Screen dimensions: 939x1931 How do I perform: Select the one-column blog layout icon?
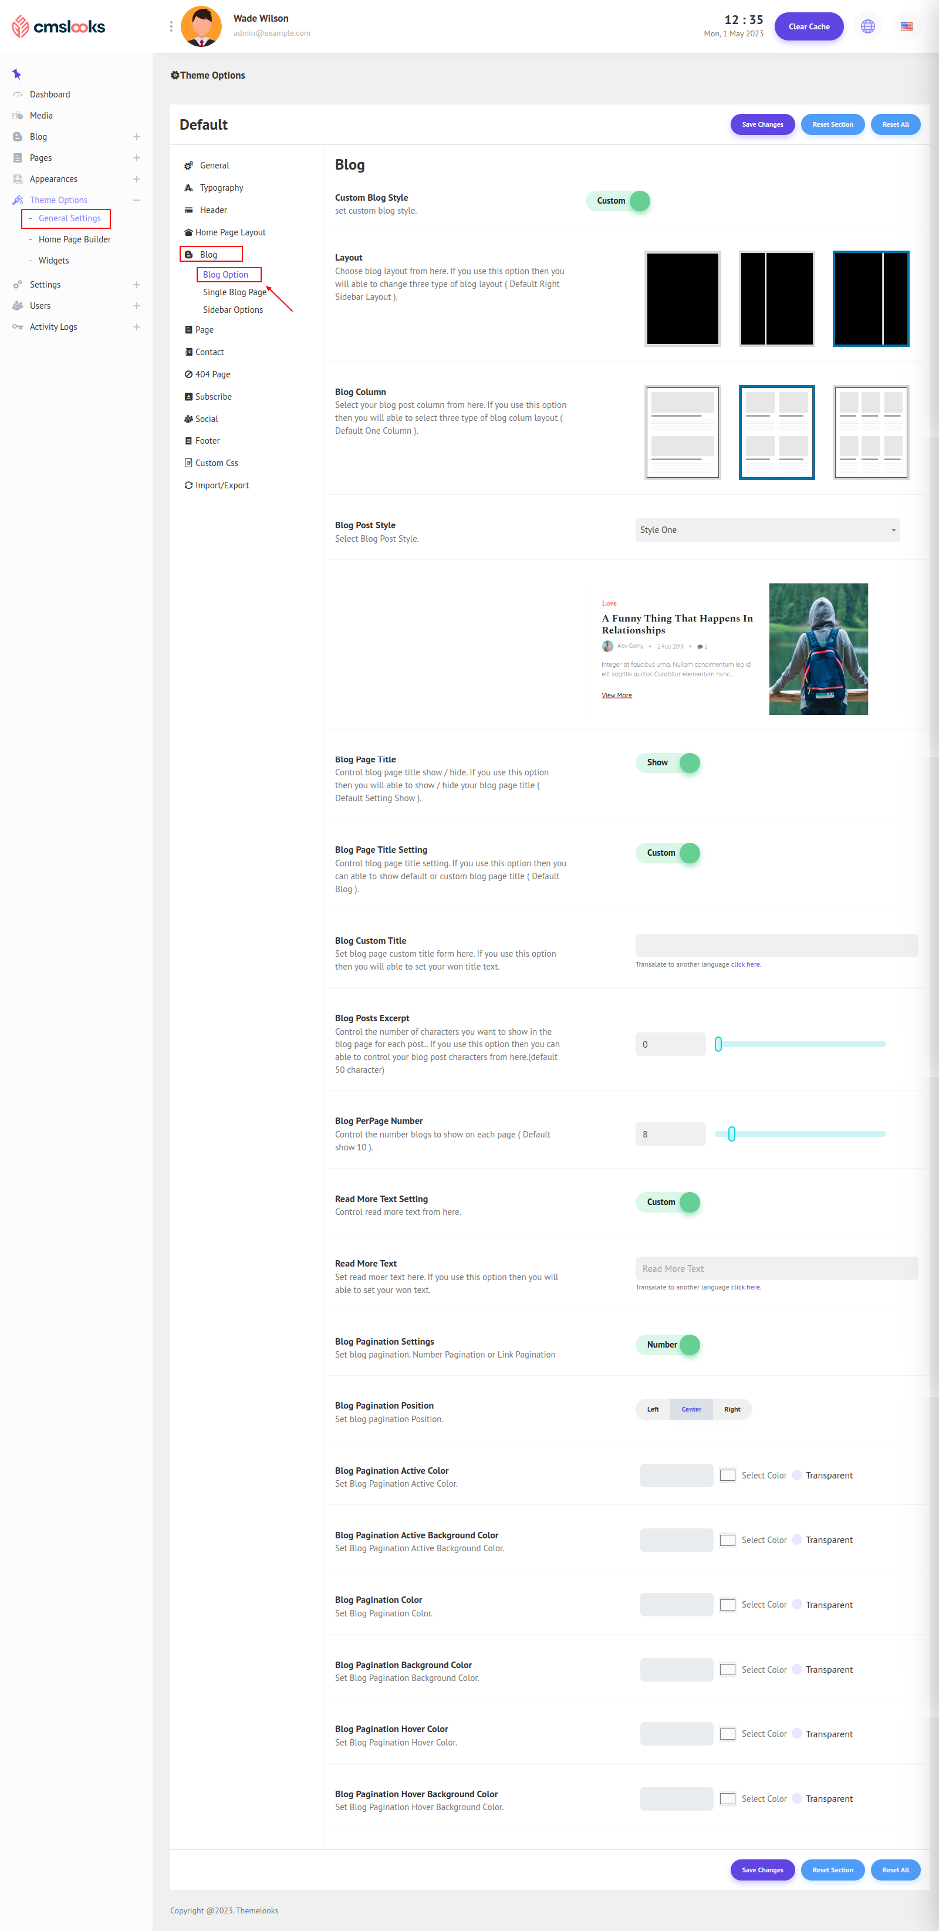click(682, 433)
